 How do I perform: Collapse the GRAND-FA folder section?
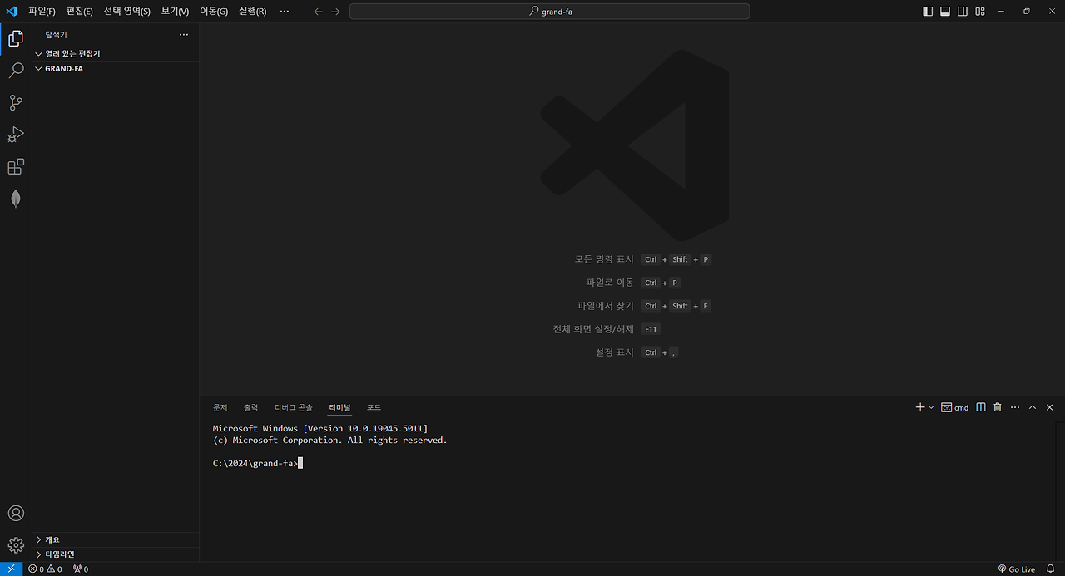[116, 69]
